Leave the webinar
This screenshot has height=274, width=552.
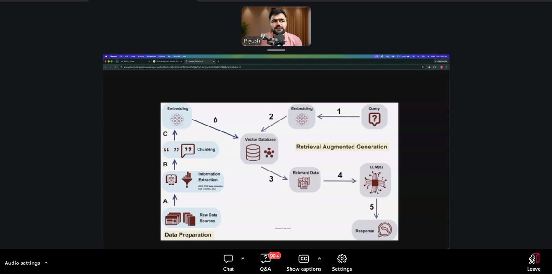(x=534, y=263)
